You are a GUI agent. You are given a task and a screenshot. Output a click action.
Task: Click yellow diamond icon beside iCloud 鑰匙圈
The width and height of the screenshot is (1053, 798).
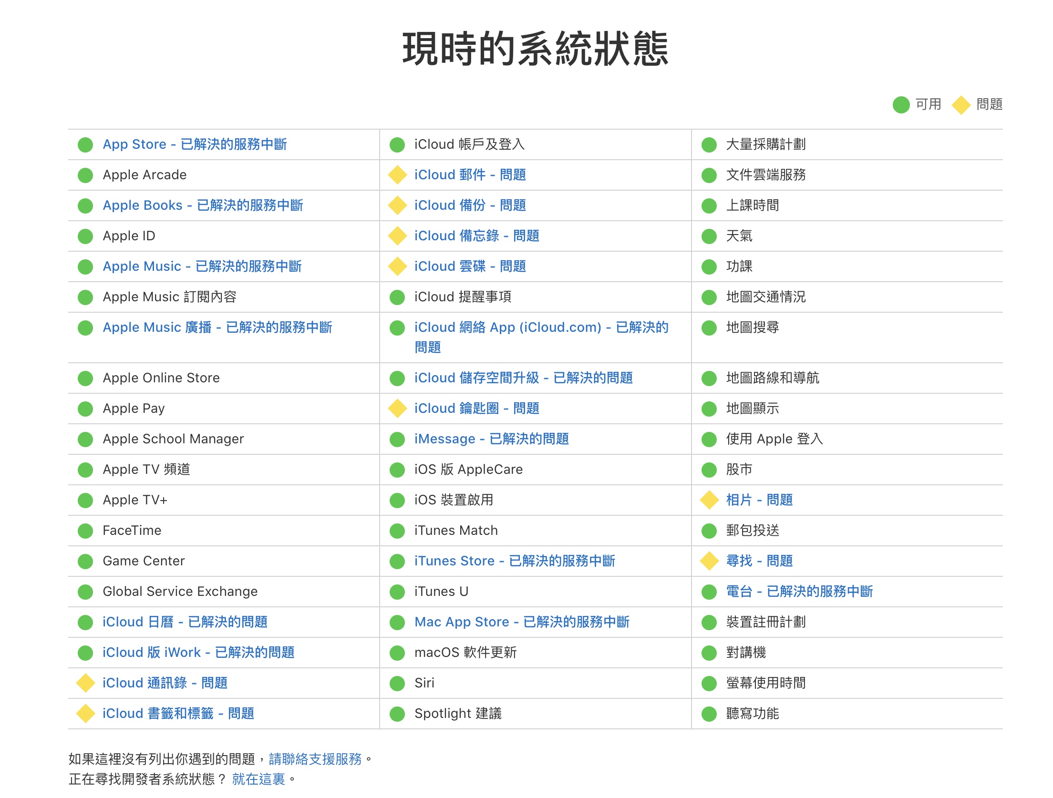point(397,409)
